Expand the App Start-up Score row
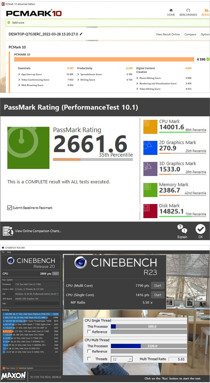210x383 pixels. pos(19,74)
